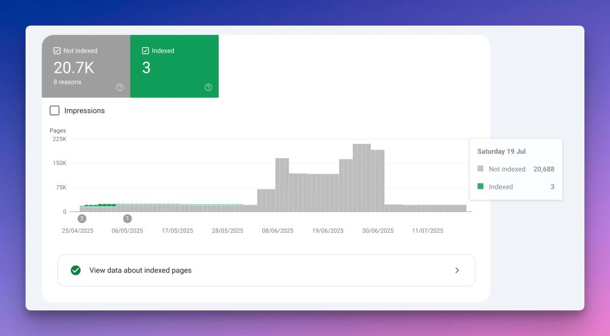Click the 11/07/2025 axis date label
This screenshot has width=610, height=336.
point(428,230)
